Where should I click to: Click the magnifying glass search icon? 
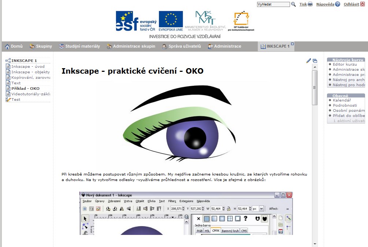tap(293, 4)
